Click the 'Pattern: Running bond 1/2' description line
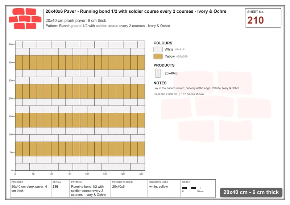This screenshot has width=290, height=205. coord(108,26)
